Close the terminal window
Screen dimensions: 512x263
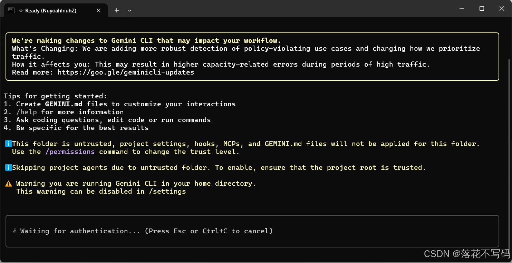502,8
